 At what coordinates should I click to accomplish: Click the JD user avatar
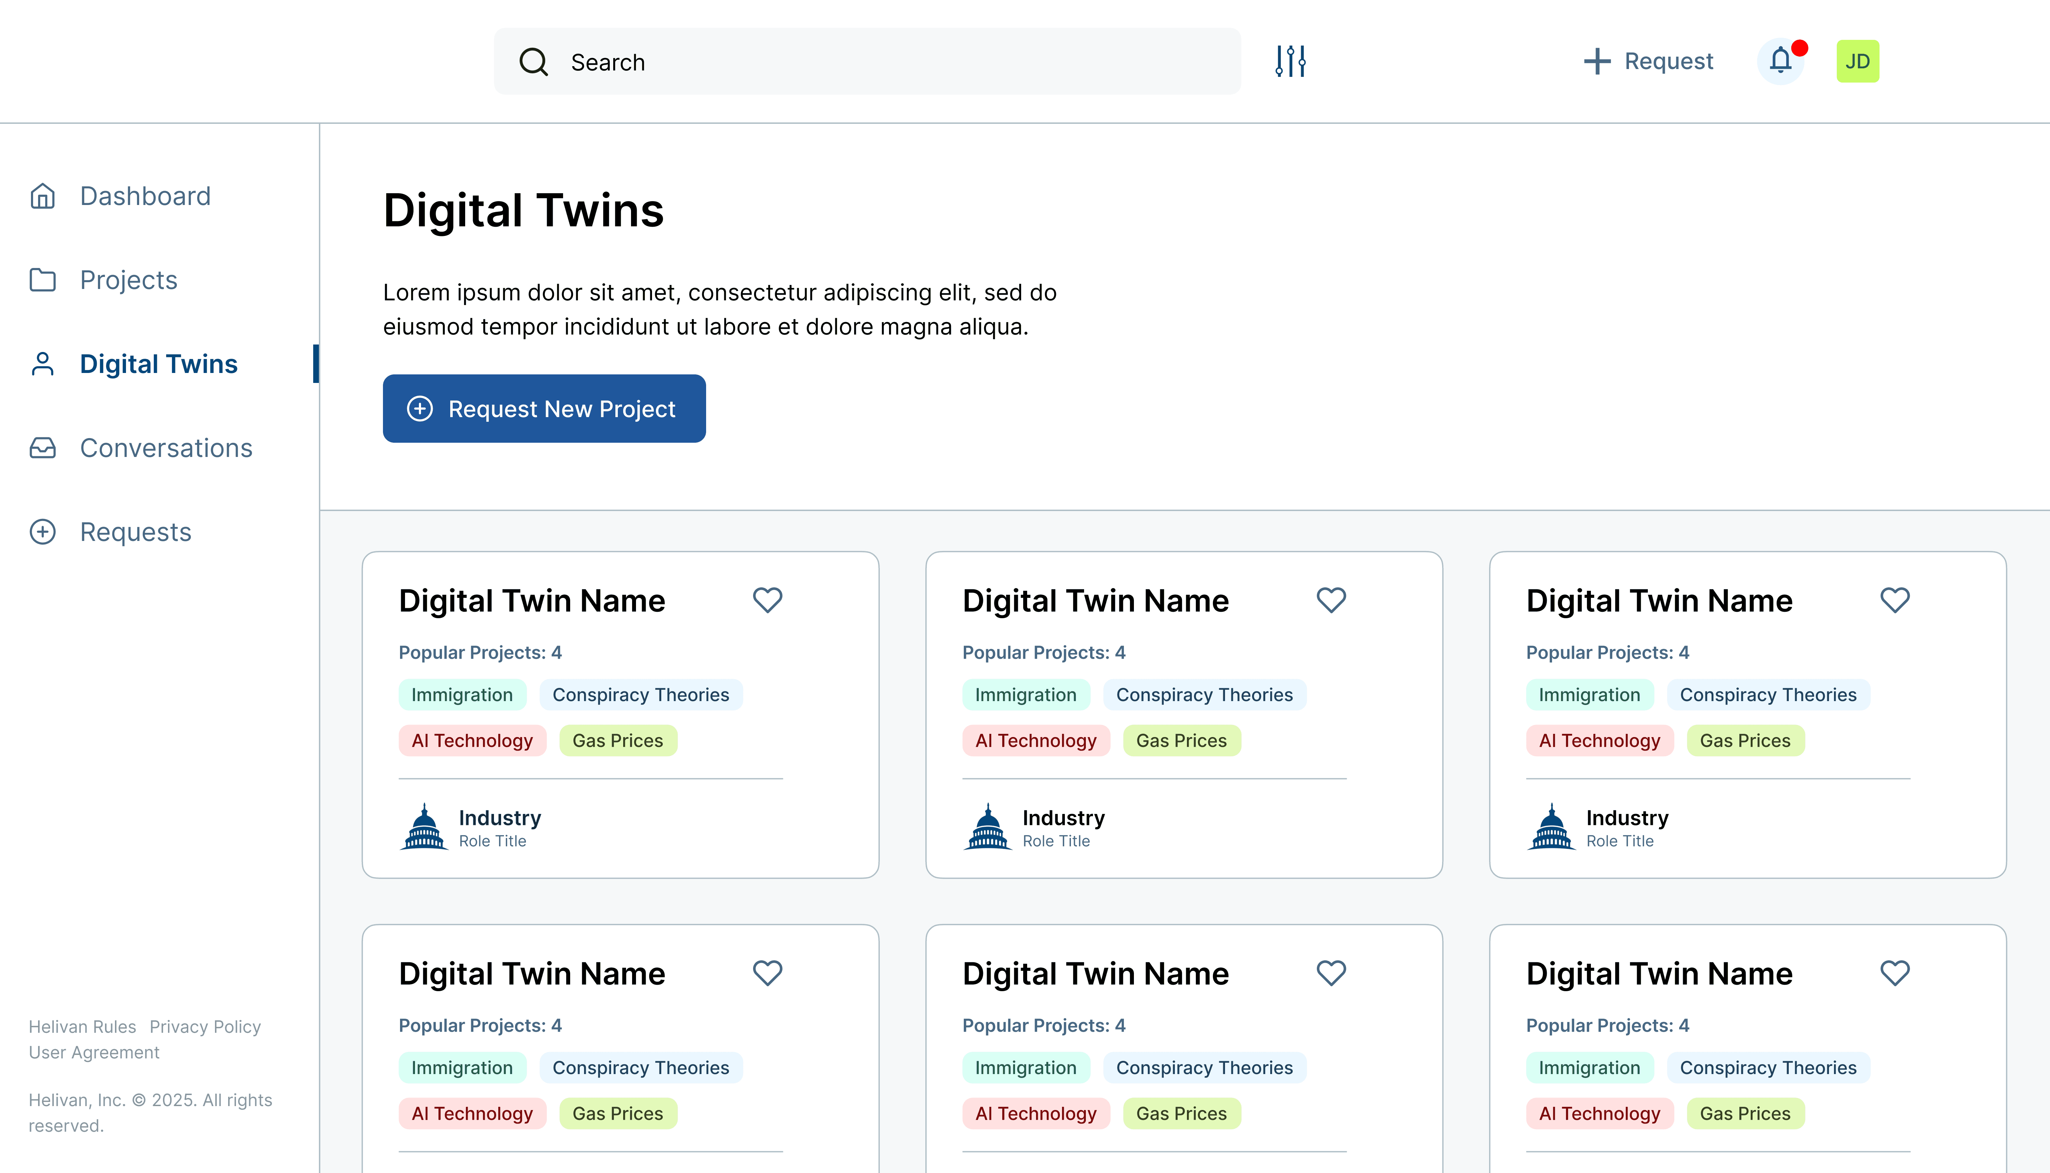(x=1857, y=61)
